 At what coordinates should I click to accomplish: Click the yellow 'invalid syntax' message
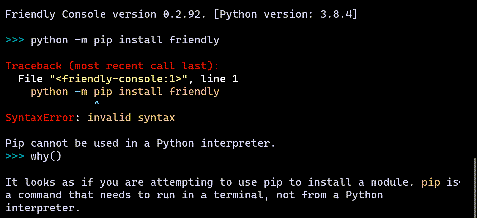pos(131,118)
